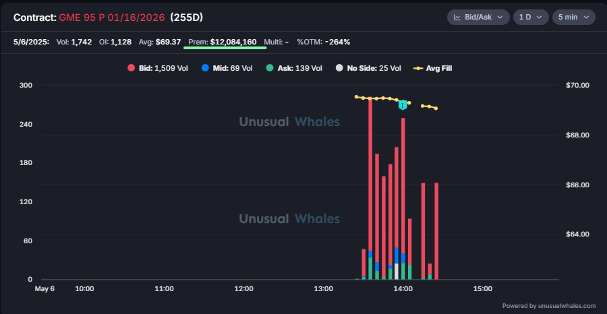Click the OI: 1,128 statistic
The image size is (607, 314).
[x=115, y=42]
